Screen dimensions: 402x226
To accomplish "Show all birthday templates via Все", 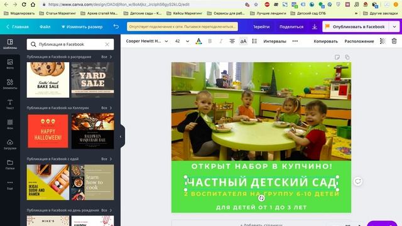I will tap(106, 210).
